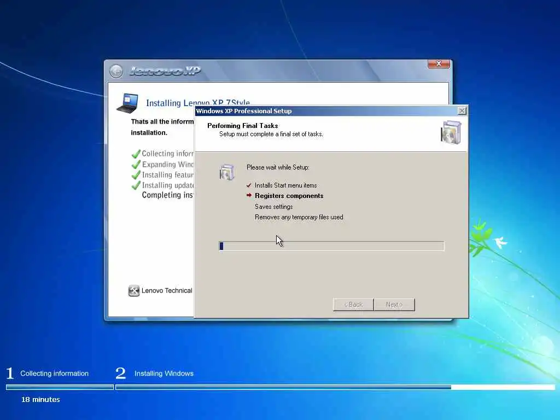Click the 'Registers components' text
The height and width of the screenshot is (420, 560).
tap(289, 196)
